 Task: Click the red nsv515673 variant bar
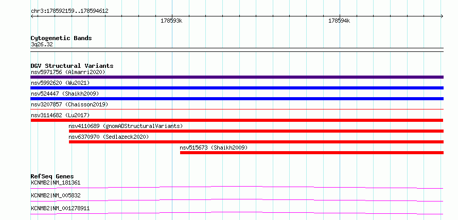pos(312,153)
